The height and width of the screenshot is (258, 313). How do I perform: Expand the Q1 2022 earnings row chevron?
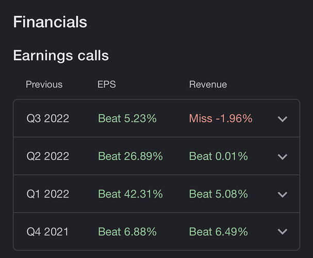click(x=282, y=195)
